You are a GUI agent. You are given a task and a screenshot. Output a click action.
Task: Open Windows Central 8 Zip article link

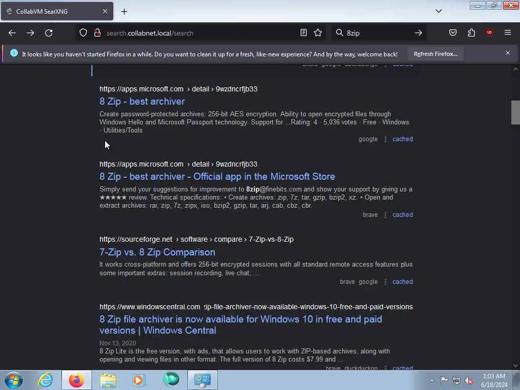(240, 324)
